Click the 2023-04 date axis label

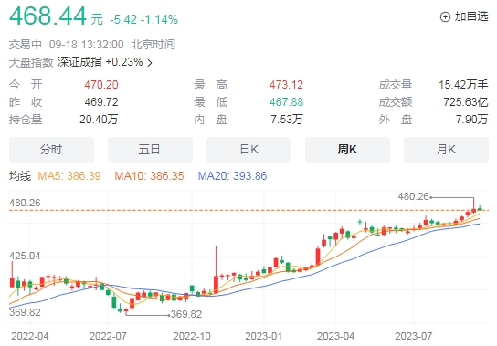(335, 336)
